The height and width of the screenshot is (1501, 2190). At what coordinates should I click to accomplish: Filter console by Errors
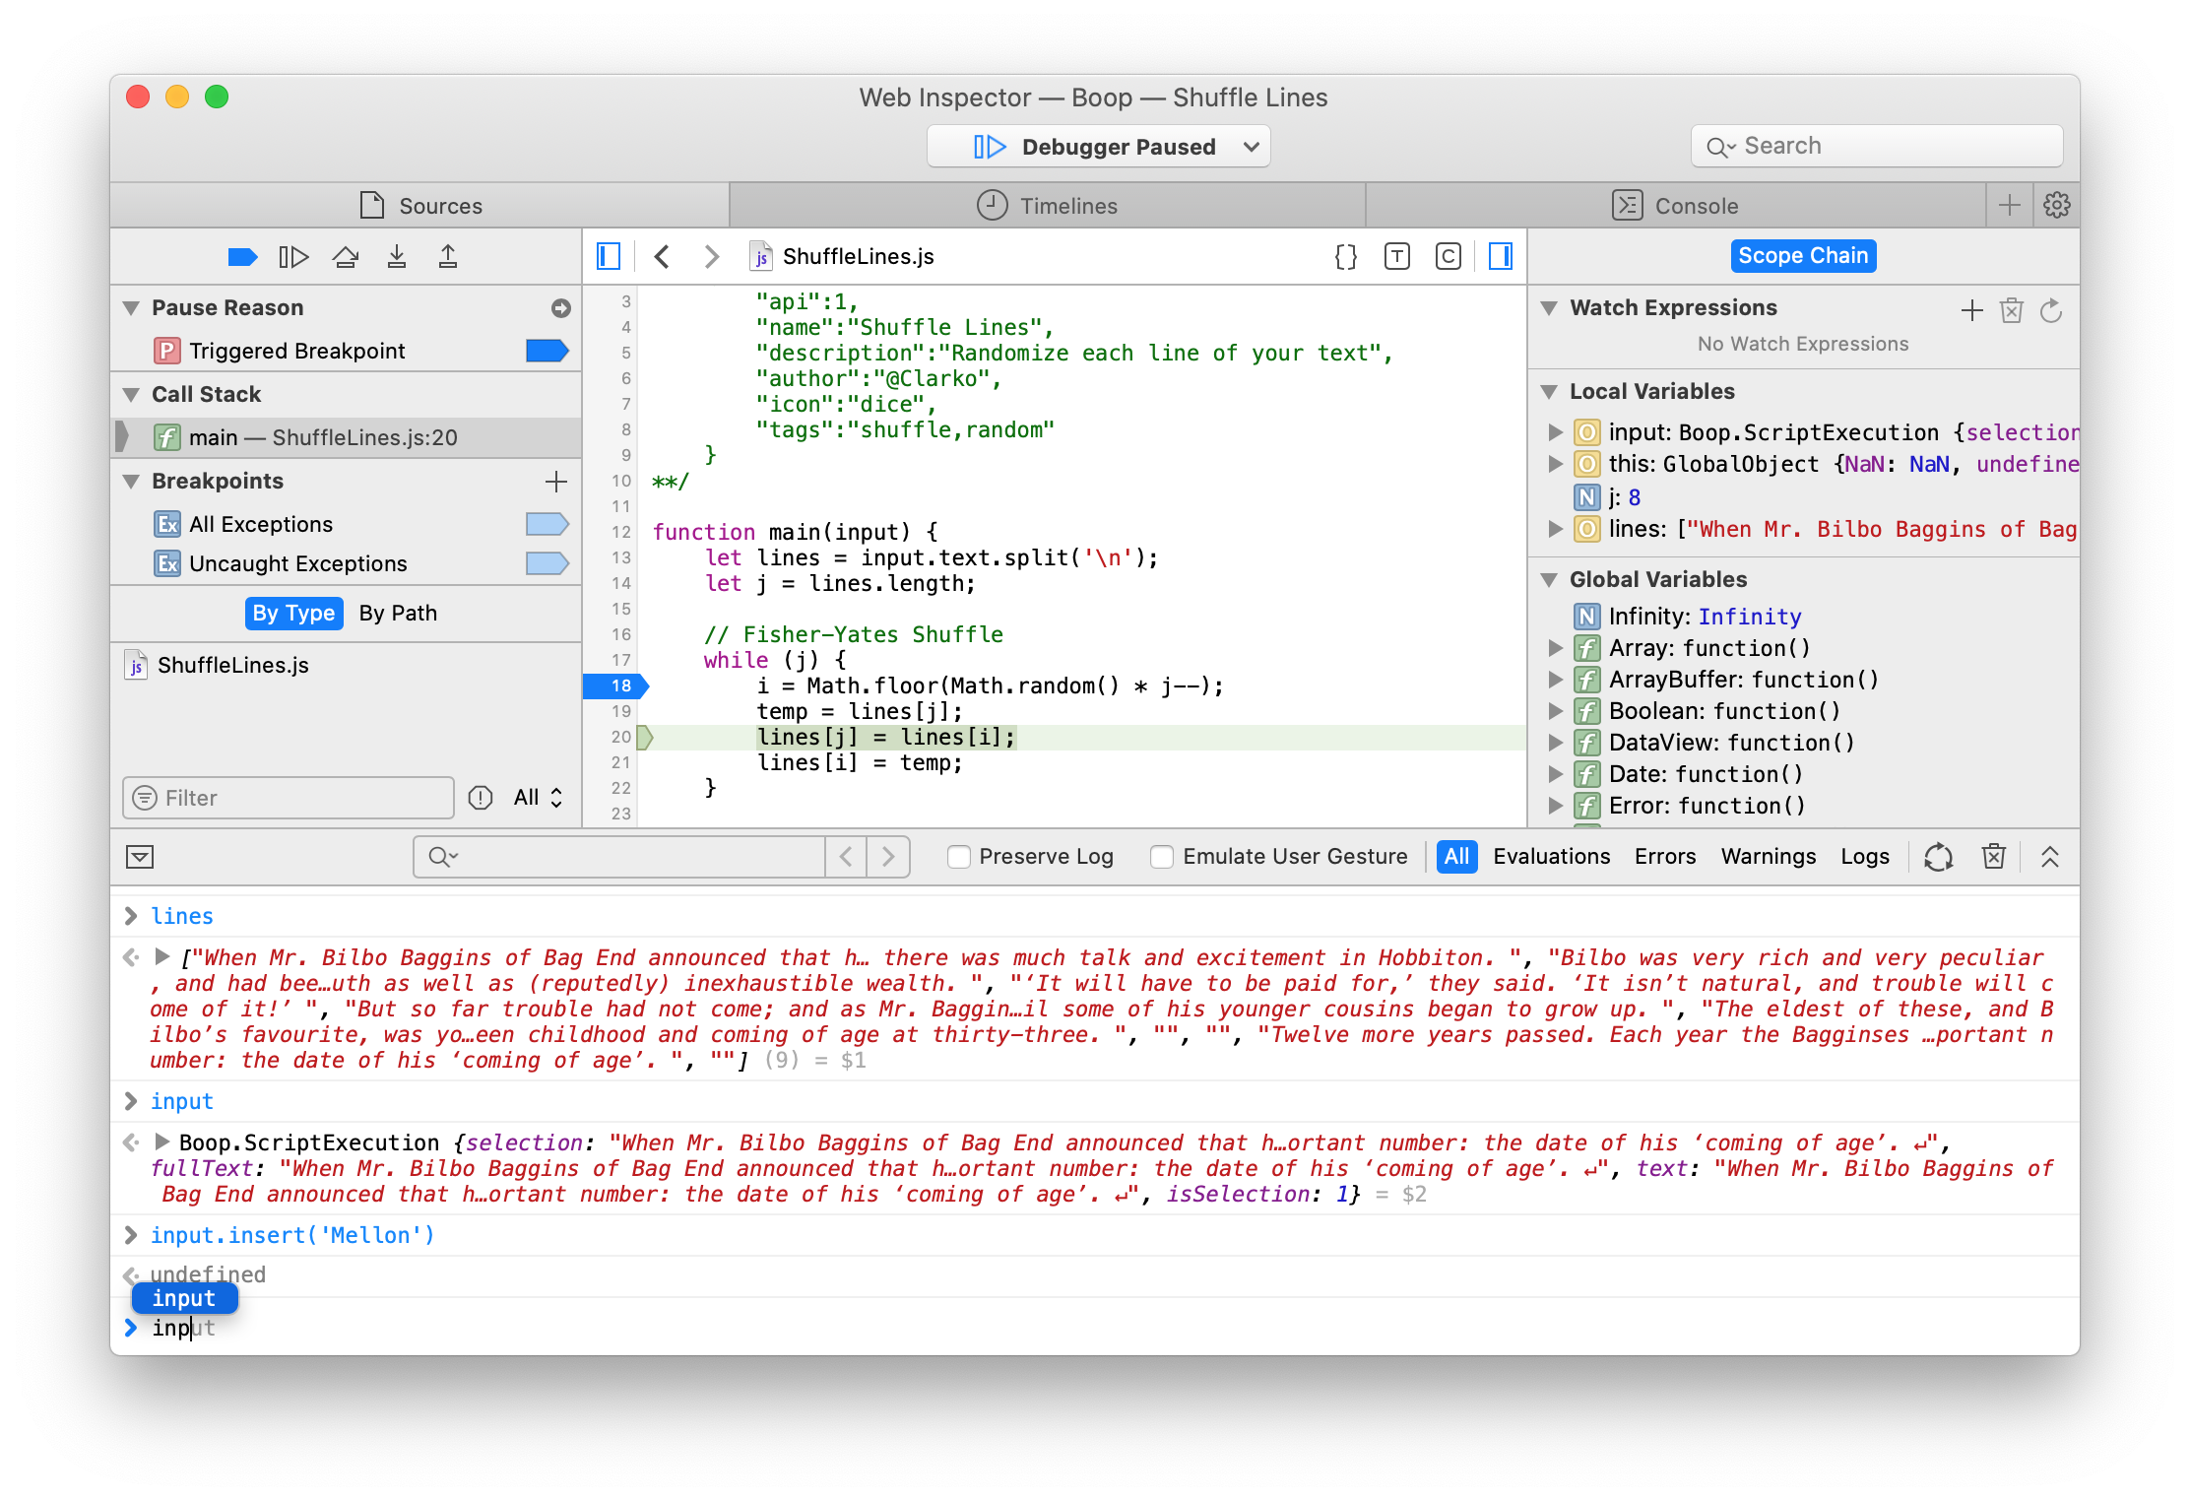[1664, 857]
